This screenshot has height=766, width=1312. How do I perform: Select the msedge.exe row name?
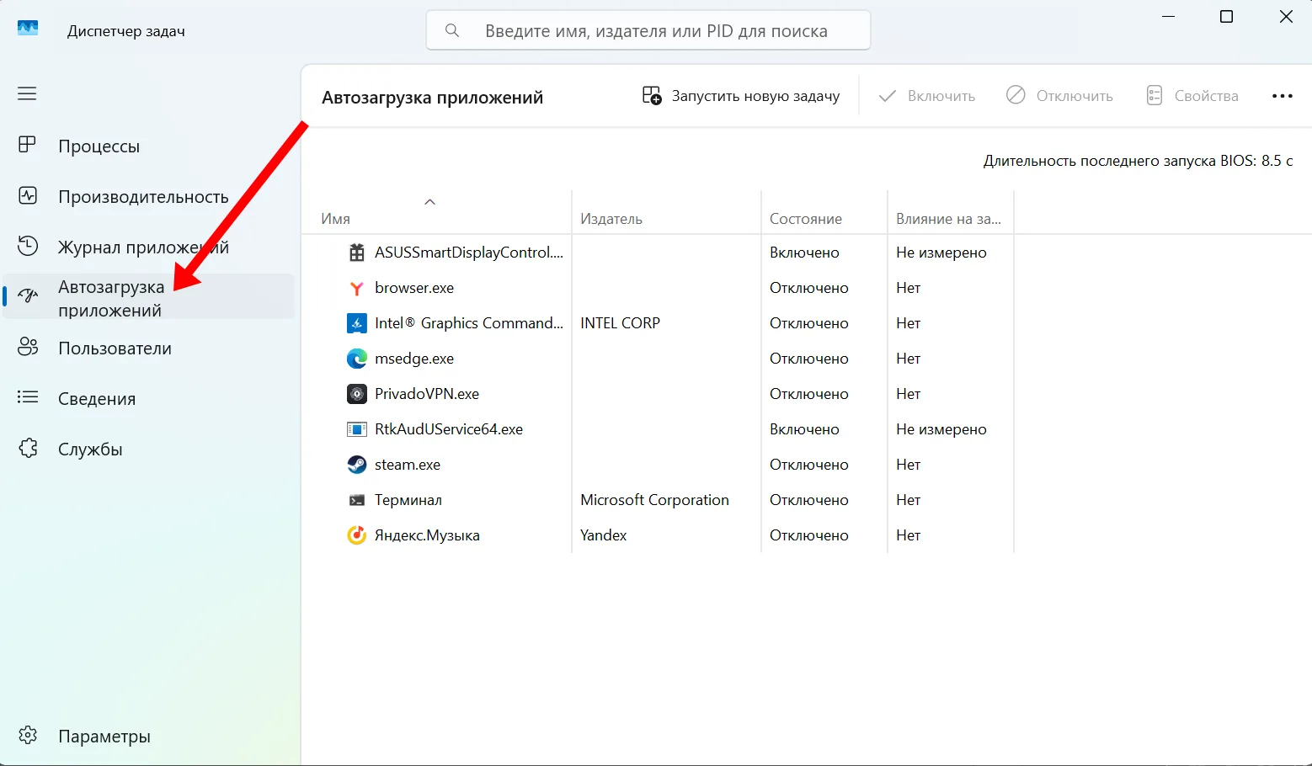[x=414, y=359]
